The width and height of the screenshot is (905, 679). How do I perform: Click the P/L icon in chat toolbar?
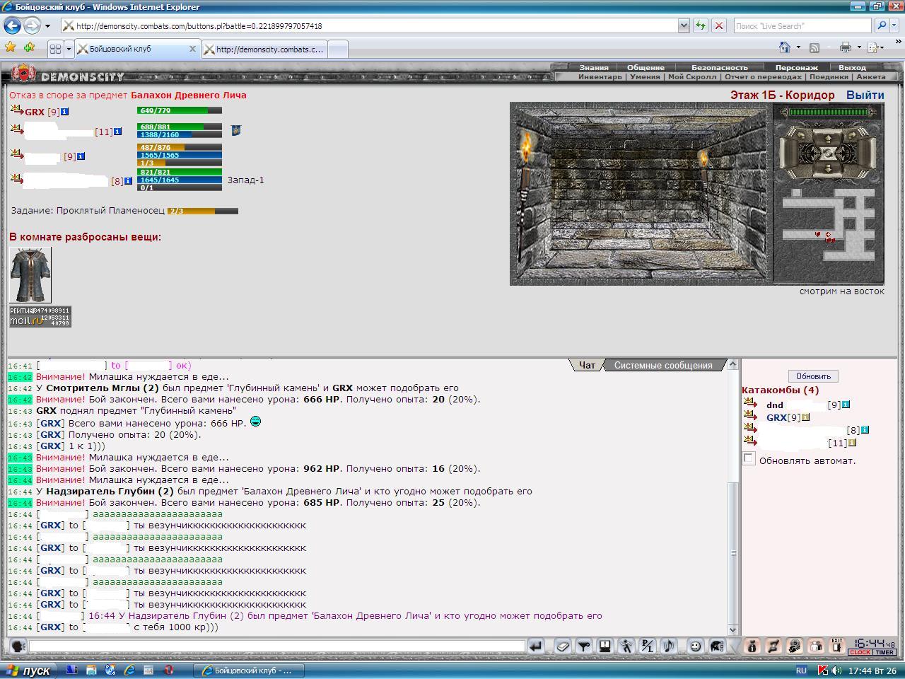(648, 646)
